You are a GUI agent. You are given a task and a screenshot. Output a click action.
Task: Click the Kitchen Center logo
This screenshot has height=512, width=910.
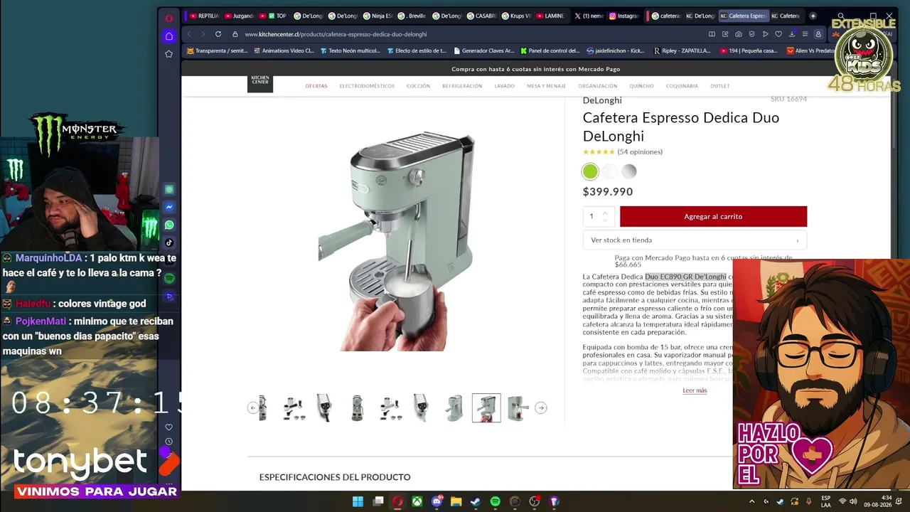pyautogui.click(x=260, y=84)
